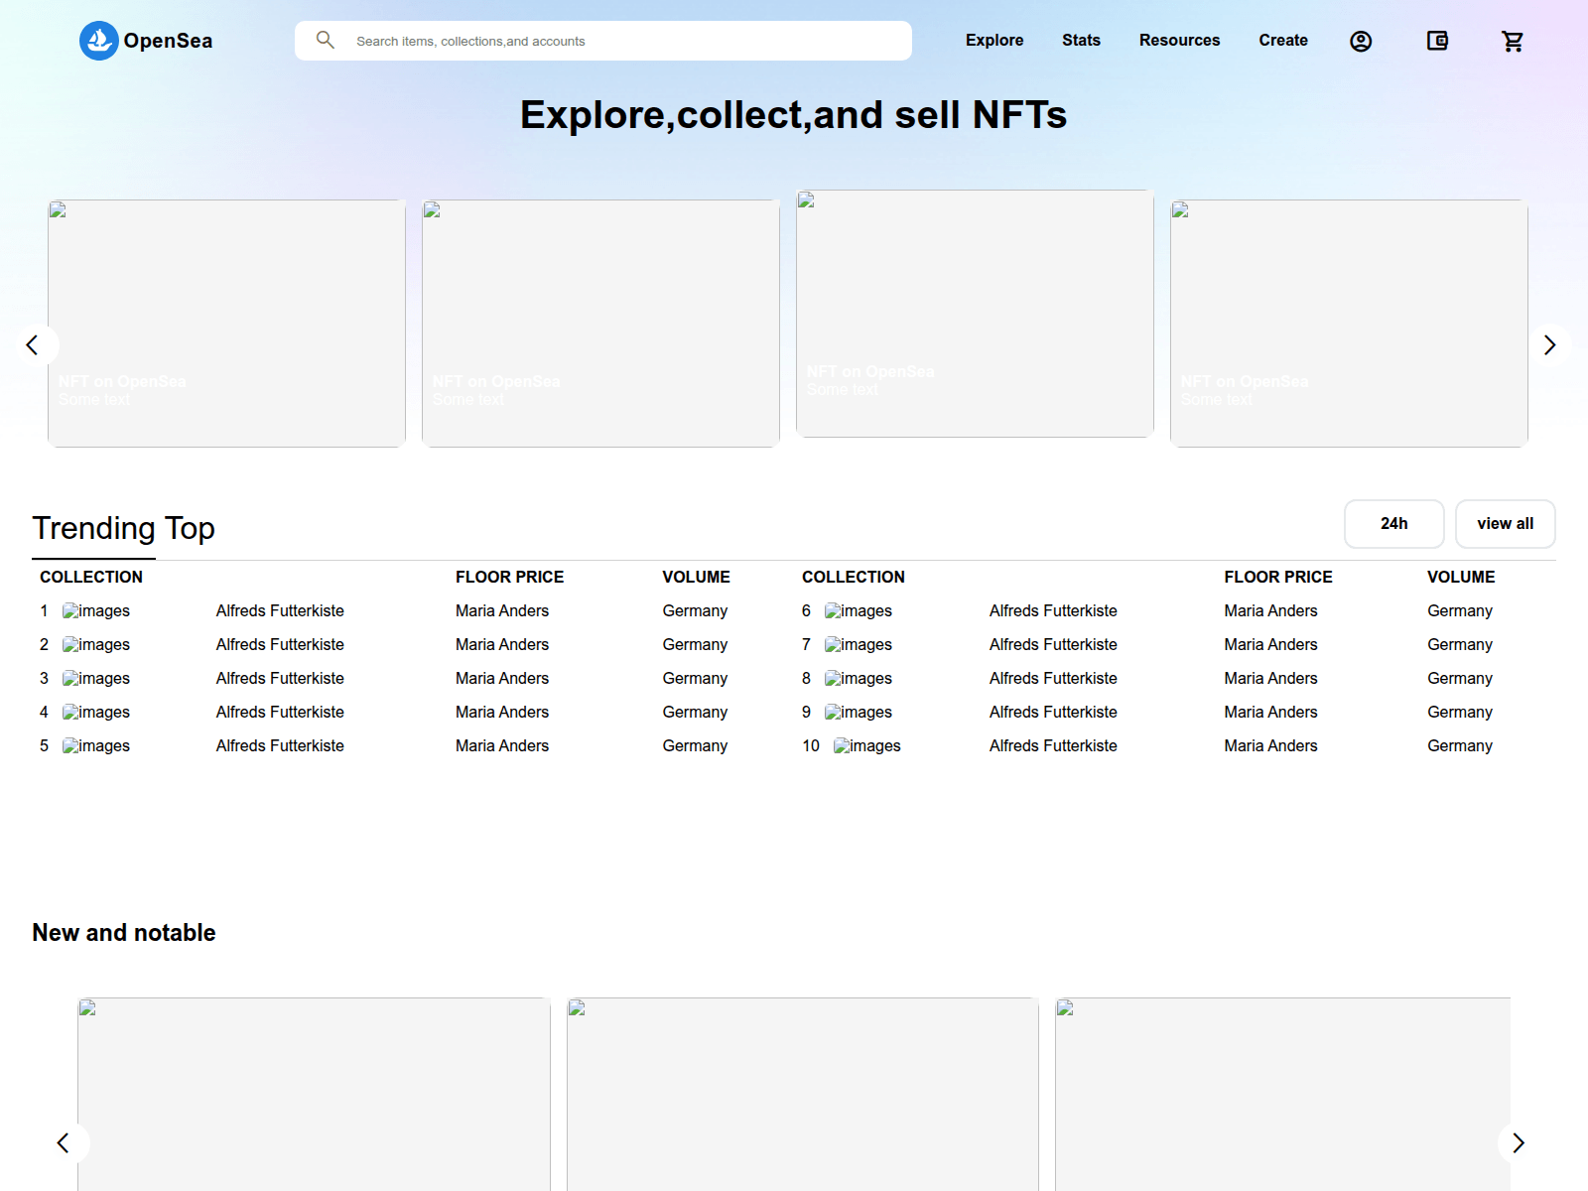Image resolution: width=1588 pixels, height=1191 pixels.
Task: Show next New and notable items
Action: [1518, 1143]
